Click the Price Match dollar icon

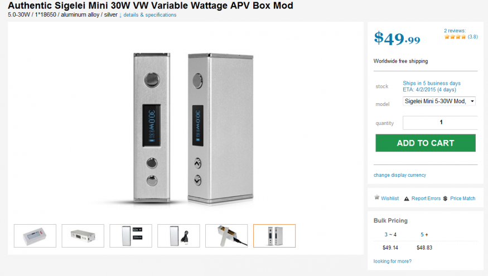(446, 198)
